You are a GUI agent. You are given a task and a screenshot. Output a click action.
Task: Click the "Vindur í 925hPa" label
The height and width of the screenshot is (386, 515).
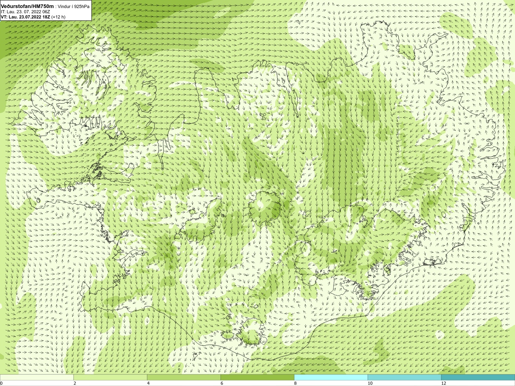pyautogui.click(x=74, y=6)
